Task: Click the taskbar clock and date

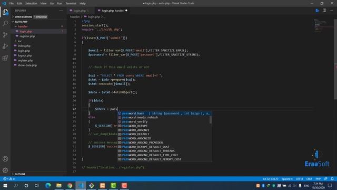Action: (x=318, y=185)
